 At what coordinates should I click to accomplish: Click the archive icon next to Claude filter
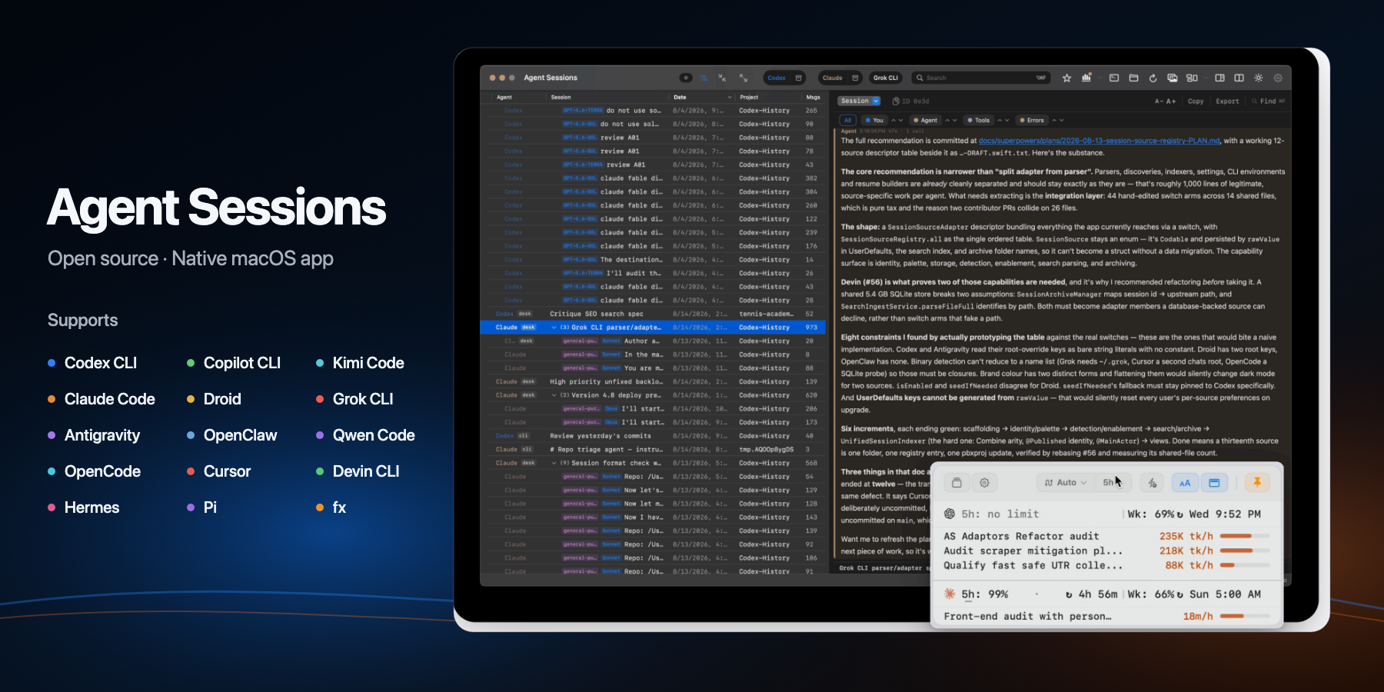click(855, 78)
